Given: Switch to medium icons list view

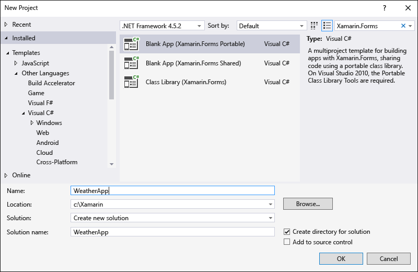Looking at the screenshot, I should pyautogui.click(x=327, y=26).
